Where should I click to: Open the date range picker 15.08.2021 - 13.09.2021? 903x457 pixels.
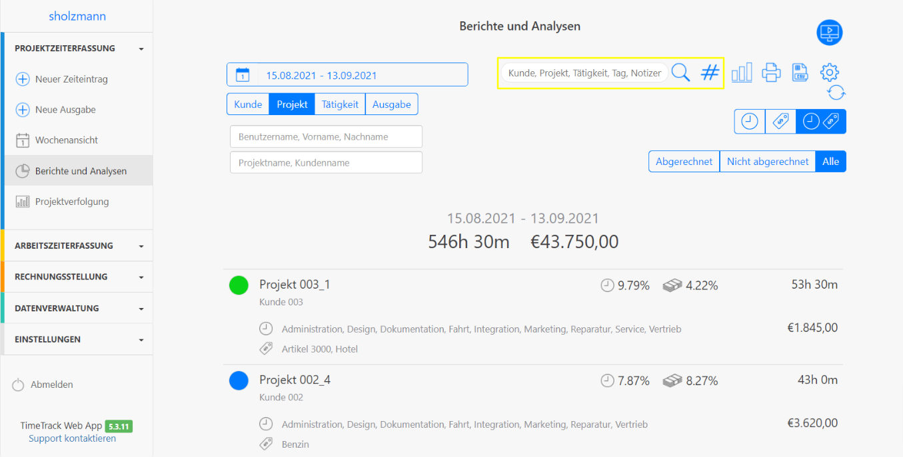(347, 75)
